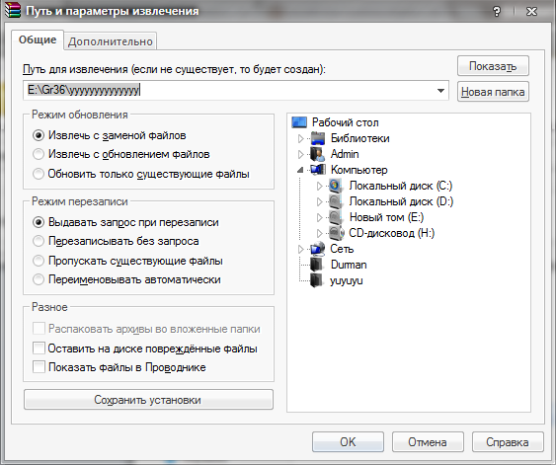Click the CD-дисковод (H:) disc icon
556x465 pixels.
pyautogui.click(x=336, y=233)
